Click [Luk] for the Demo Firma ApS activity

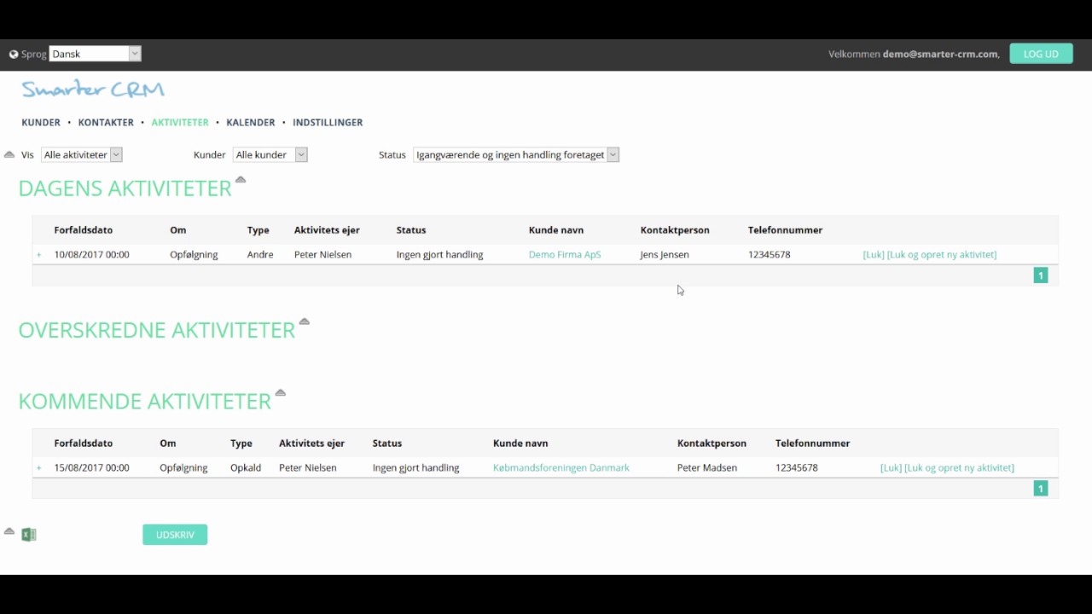tap(874, 254)
